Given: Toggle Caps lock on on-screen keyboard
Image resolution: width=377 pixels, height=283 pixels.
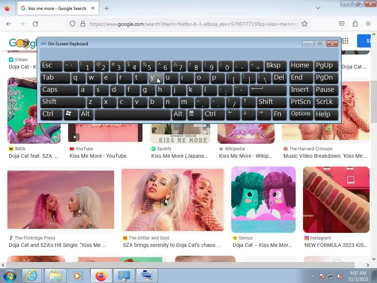Looking at the screenshot, I should pos(59,90).
